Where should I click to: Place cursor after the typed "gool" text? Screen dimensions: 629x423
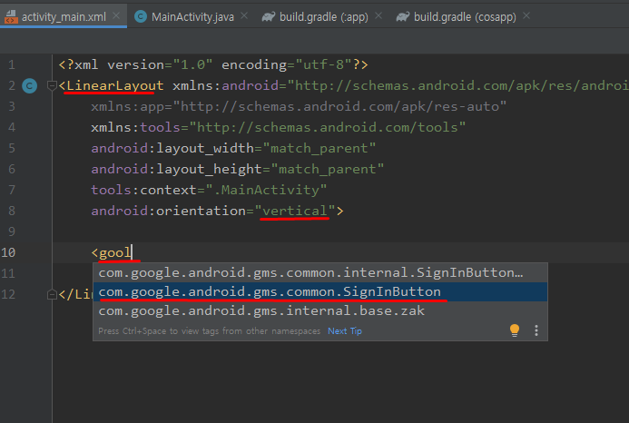[132, 253]
